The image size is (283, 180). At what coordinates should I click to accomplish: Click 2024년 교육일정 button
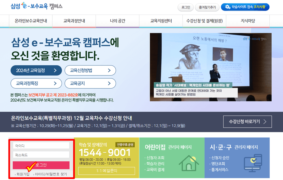pos(36,70)
